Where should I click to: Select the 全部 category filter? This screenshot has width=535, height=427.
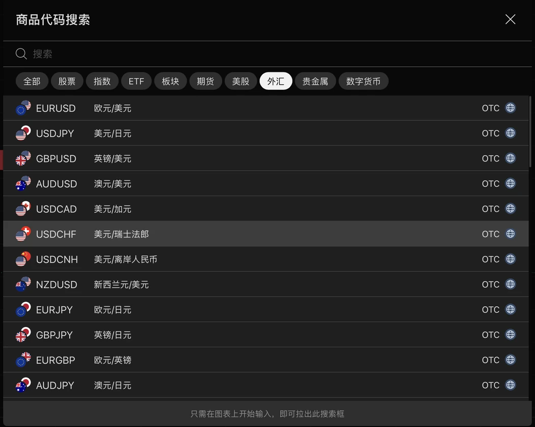tap(32, 81)
